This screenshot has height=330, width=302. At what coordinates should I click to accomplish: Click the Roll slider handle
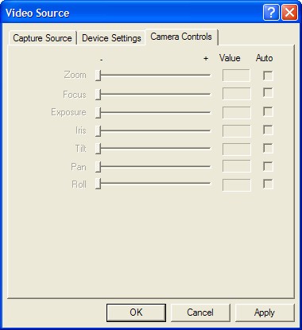point(99,184)
